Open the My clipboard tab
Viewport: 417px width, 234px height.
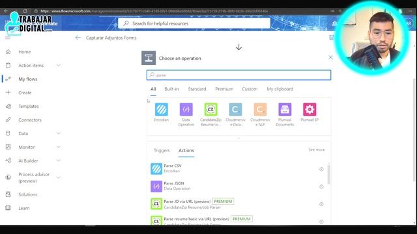point(280,89)
